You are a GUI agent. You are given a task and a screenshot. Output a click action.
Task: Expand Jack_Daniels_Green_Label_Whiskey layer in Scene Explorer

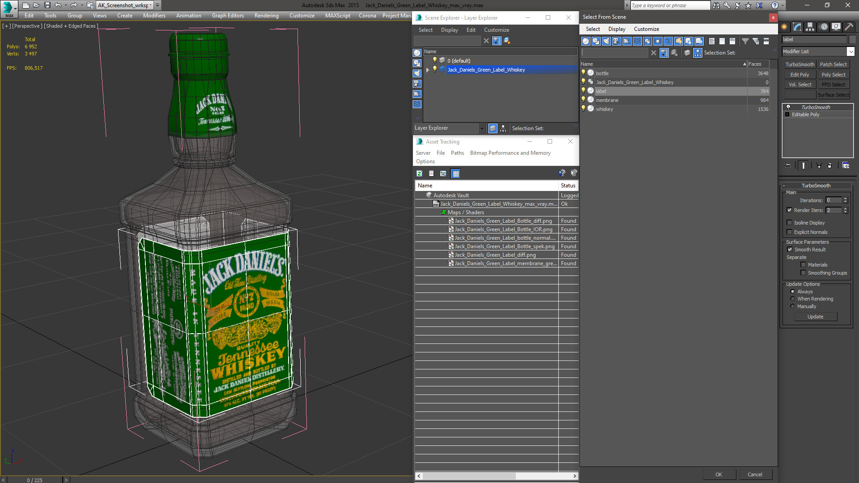428,70
